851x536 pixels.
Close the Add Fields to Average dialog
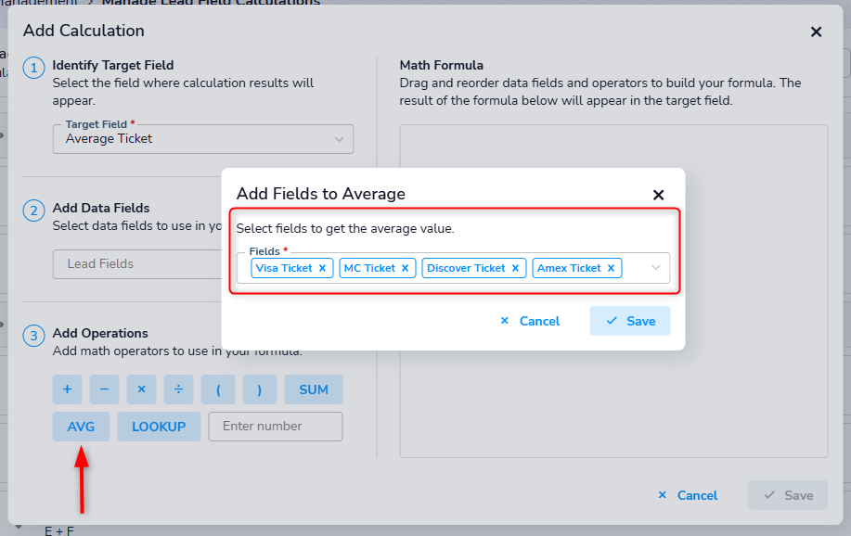[x=658, y=195]
